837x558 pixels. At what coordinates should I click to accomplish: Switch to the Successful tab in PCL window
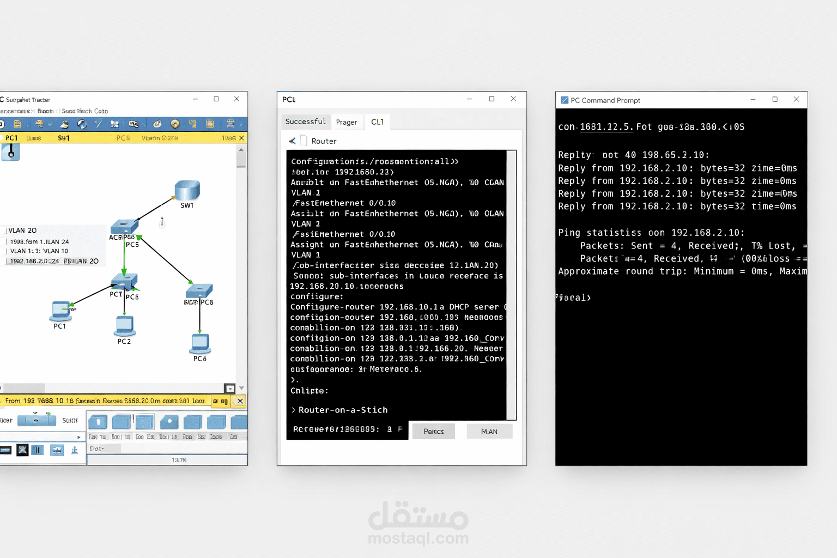tap(306, 122)
